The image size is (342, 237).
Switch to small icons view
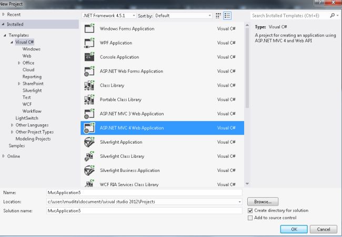pos(218,16)
